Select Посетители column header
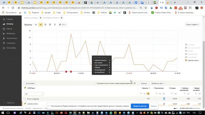The image size is (205, 115). coord(159,88)
